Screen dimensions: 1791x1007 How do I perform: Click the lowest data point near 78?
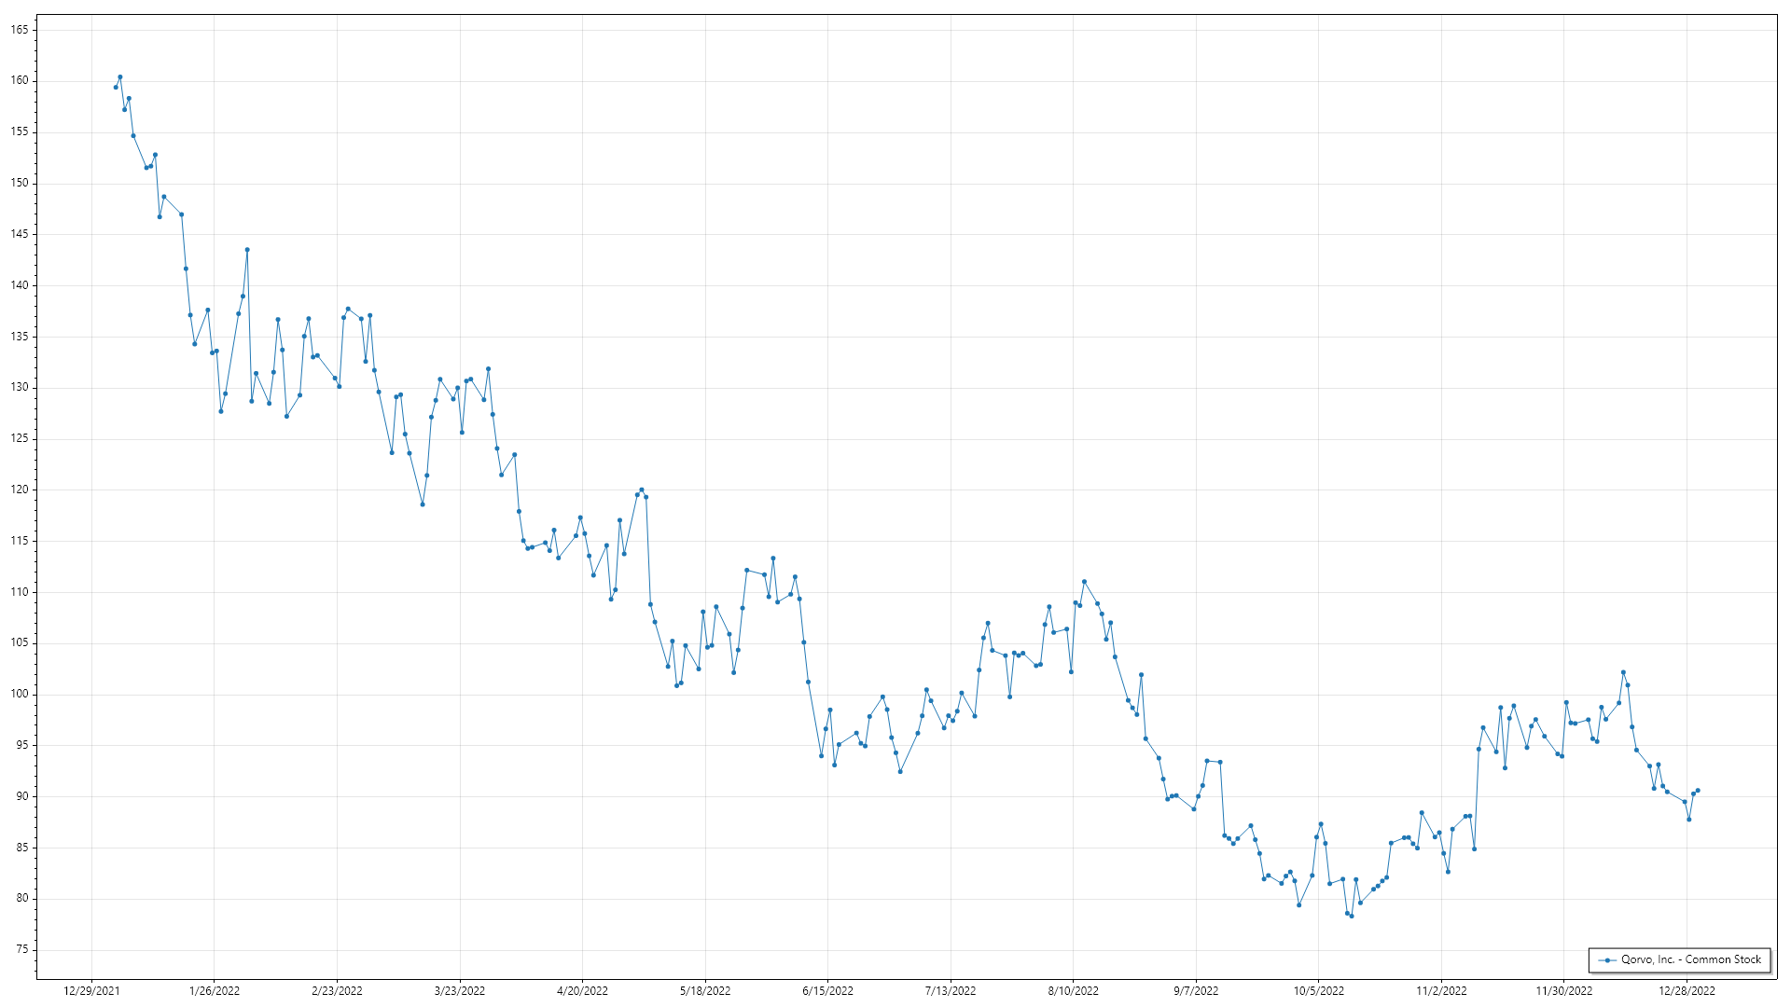(1352, 916)
